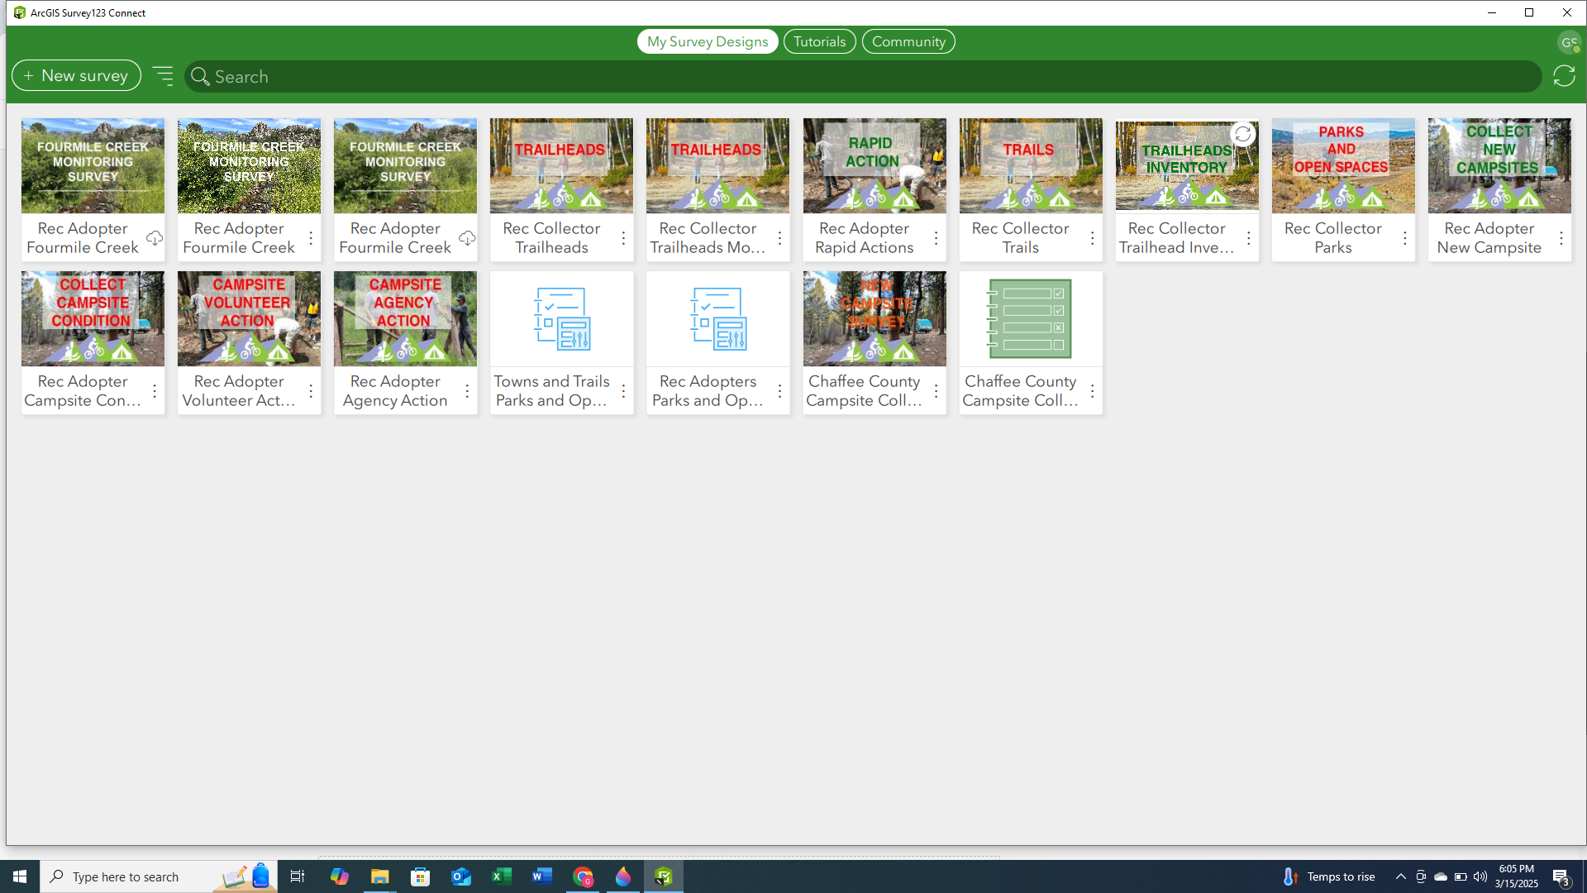
Task: Open Collect Campsite Condition survey thumbnail
Action: [x=93, y=318]
